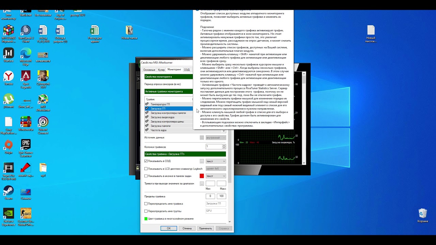Open Vegas Pro 13.0 shortcut

(9, 171)
